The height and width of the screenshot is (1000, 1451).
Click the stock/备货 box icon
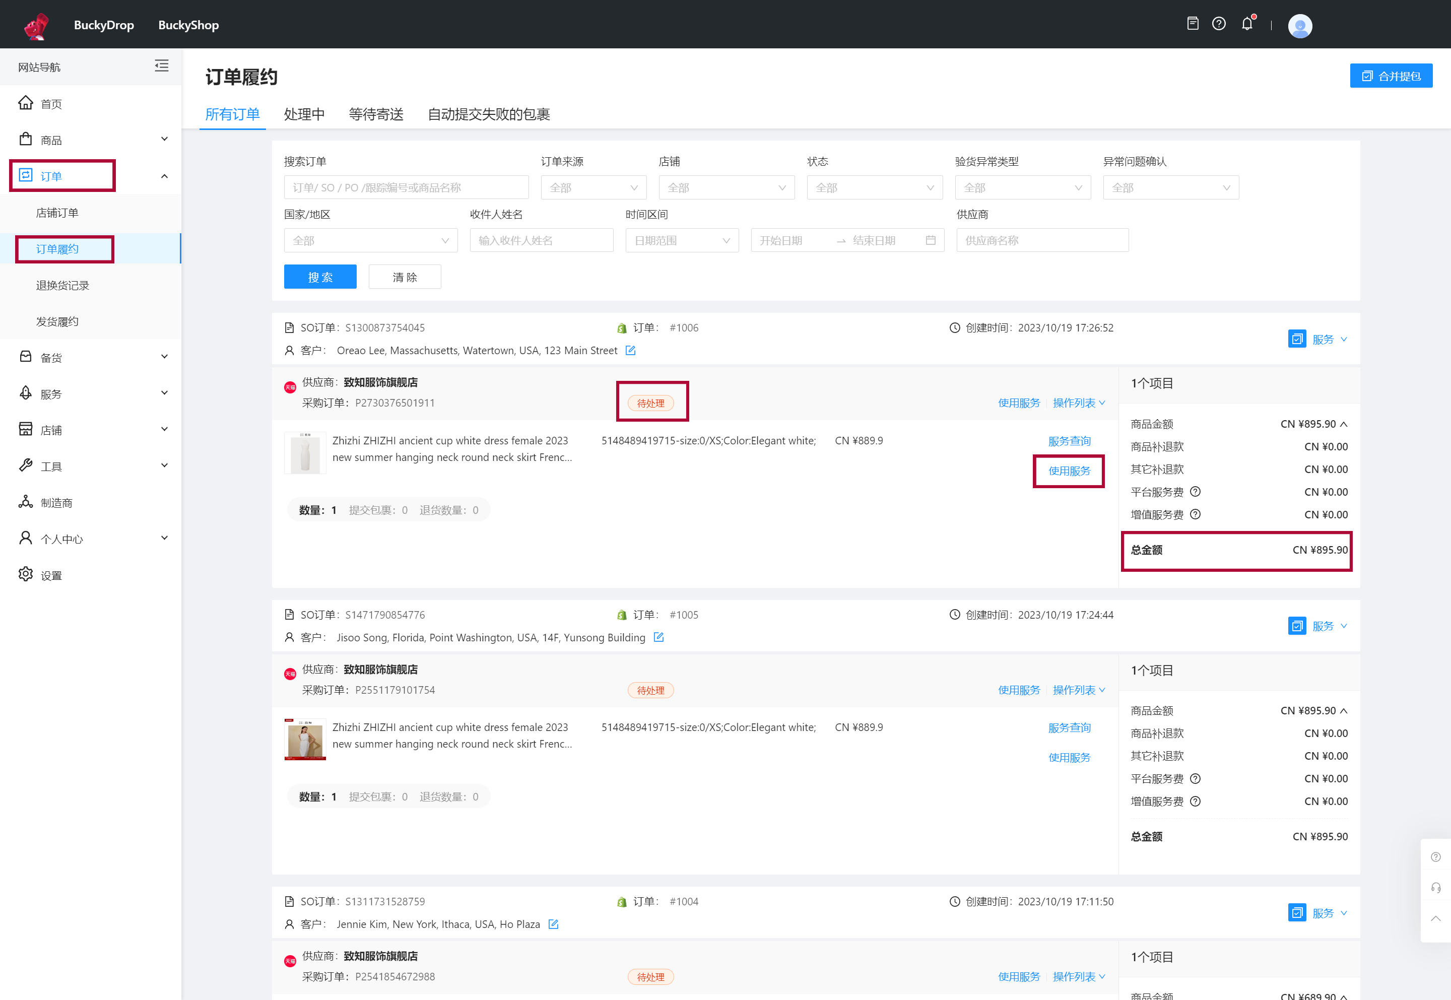click(x=28, y=357)
